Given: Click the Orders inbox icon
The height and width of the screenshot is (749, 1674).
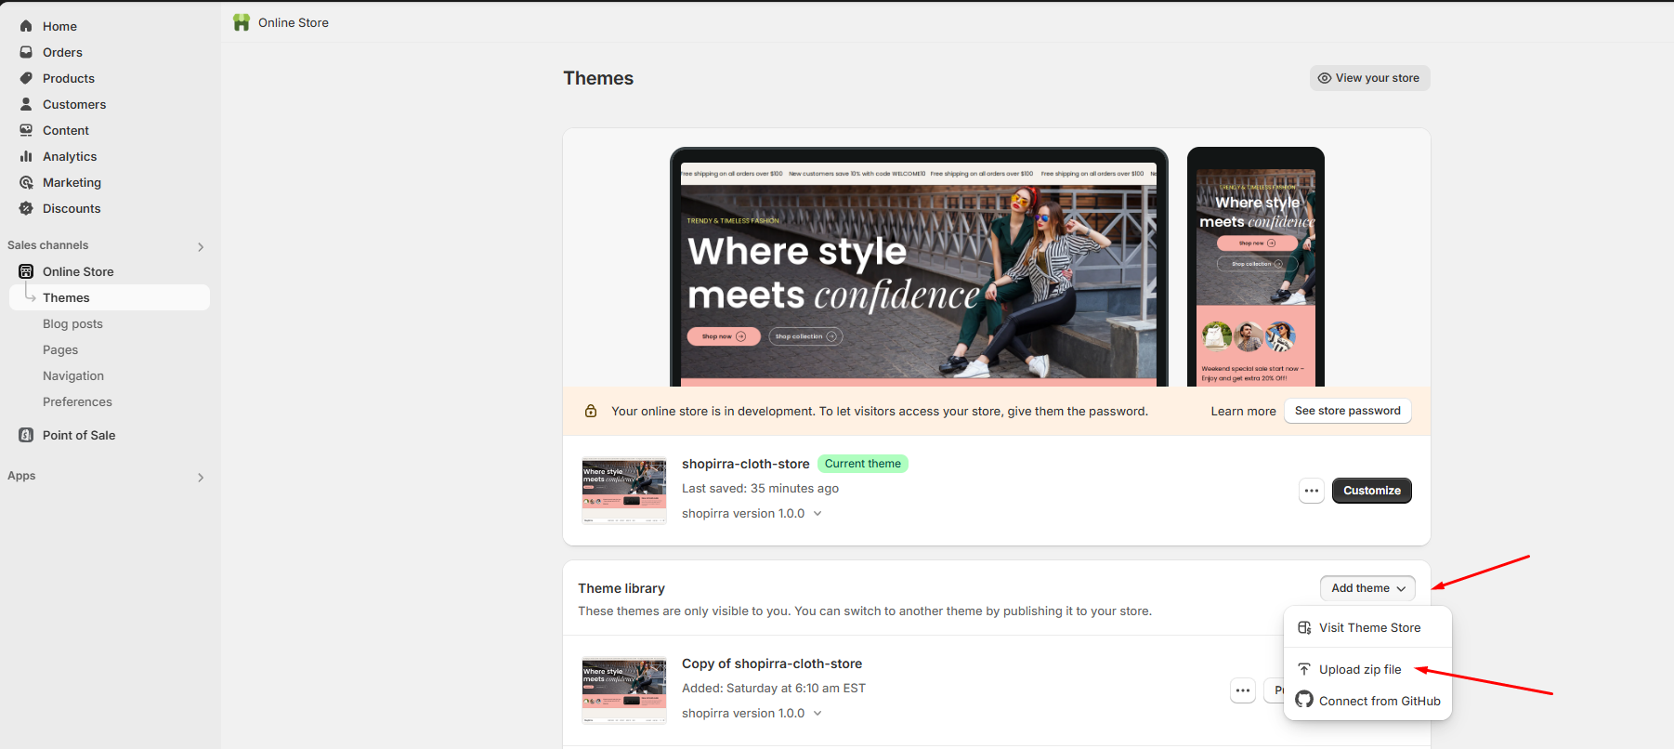Looking at the screenshot, I should 26,52.
